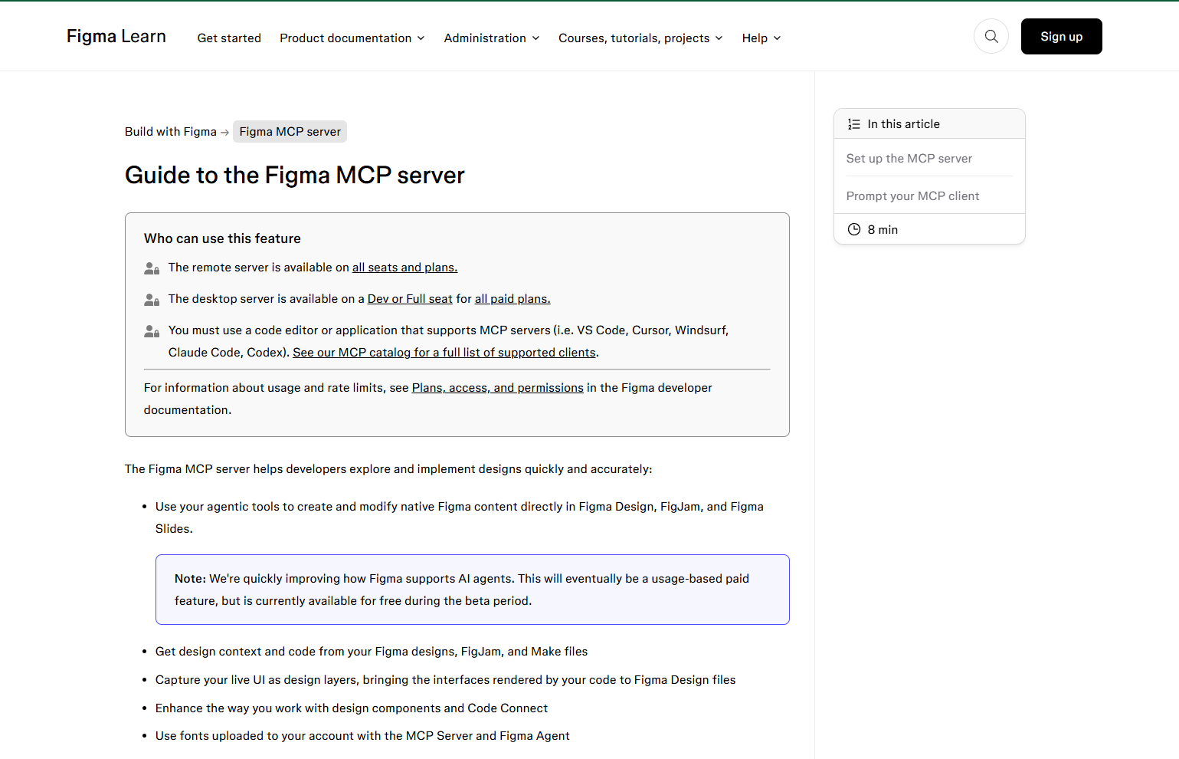This screenshot has width=1179, height=759.
Task: Click the seat icon beside code editor requirement
Action: click(x=152, y=331)
